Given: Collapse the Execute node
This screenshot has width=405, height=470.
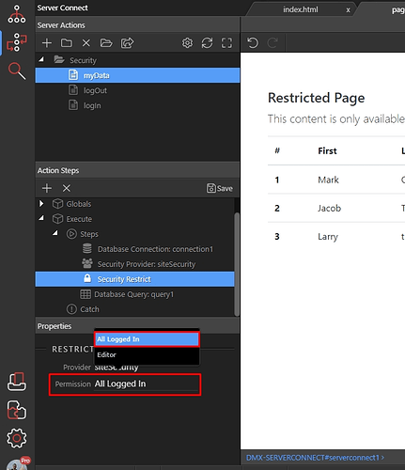Looking at the screenshot, I should click(x=41, y=218).
